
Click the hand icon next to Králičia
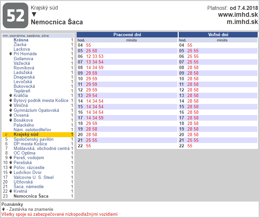[11, 95]
